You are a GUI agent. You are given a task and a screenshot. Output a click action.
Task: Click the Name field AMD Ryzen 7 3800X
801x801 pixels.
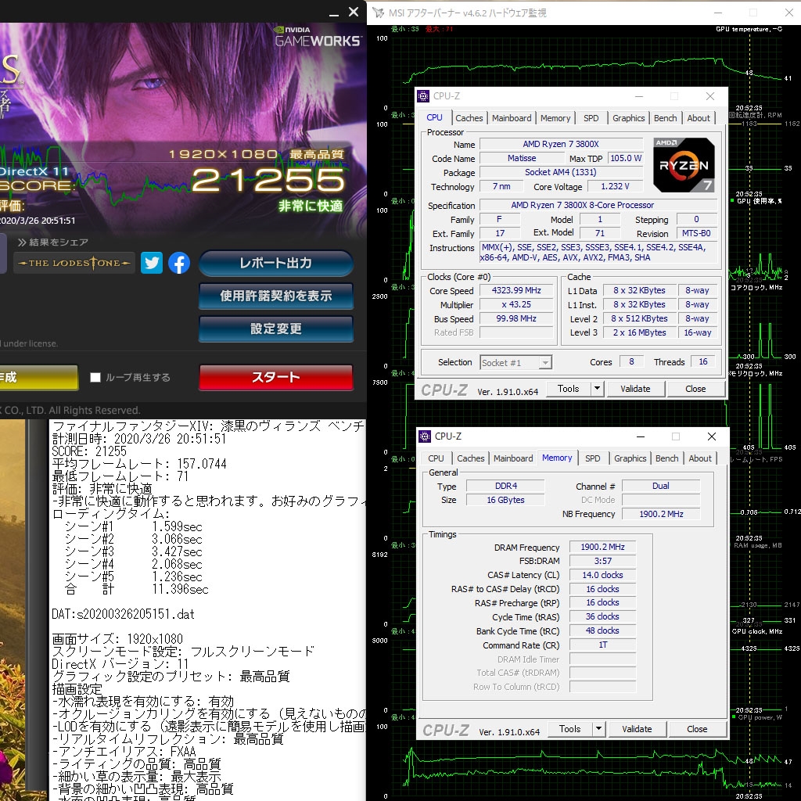coord(561,144)
